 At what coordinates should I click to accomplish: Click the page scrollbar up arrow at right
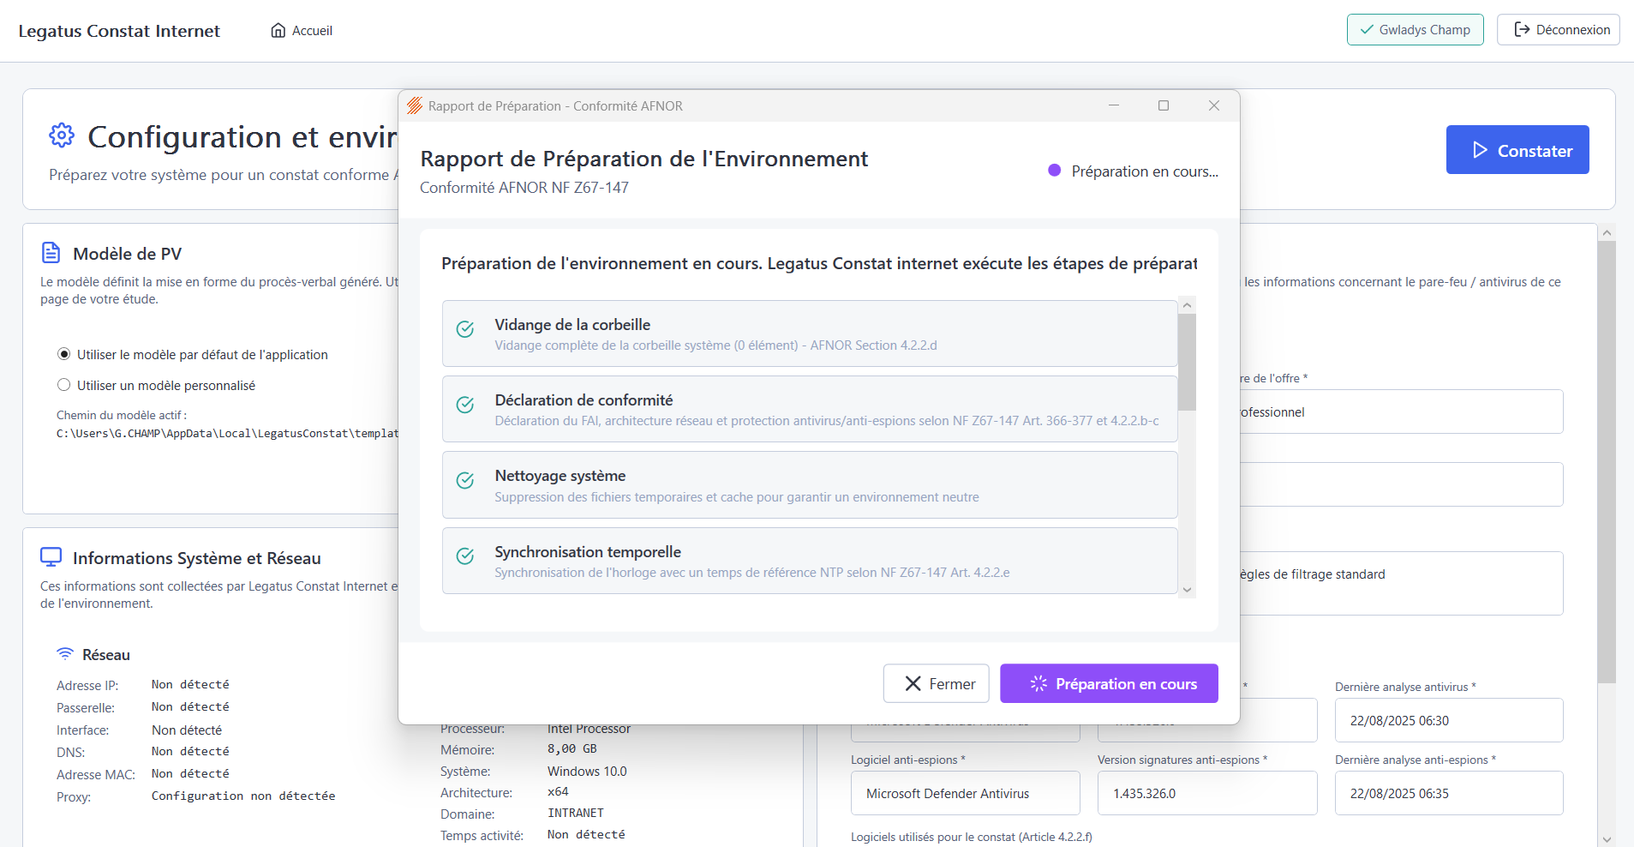1607,232
